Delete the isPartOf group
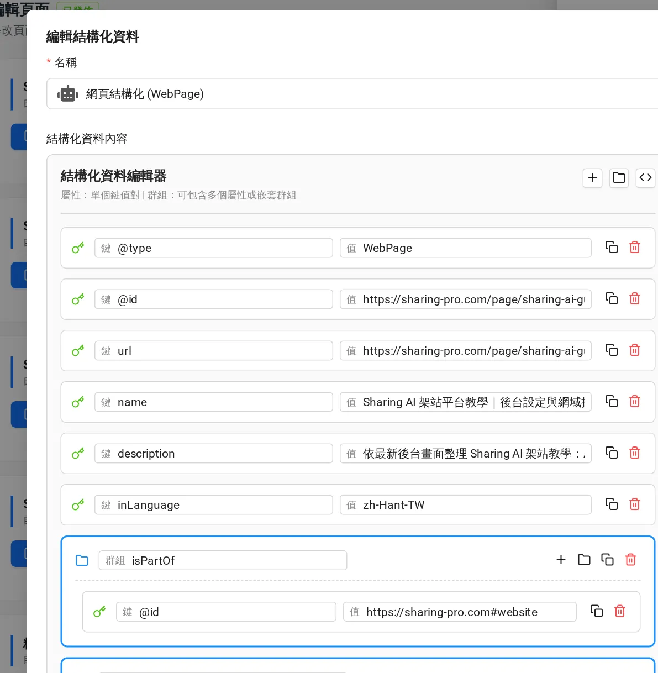Viewport: 658px width, 673px height. pyautogui.click(x=630, y=560)
